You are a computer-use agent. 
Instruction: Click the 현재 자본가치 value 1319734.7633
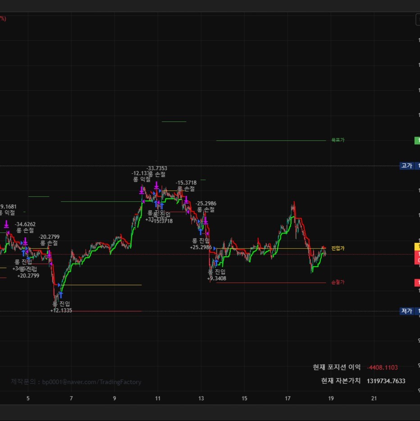pyautogui.click(x=386, y=381)
